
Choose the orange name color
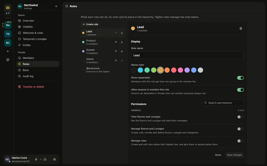click(x=167, y=70)
